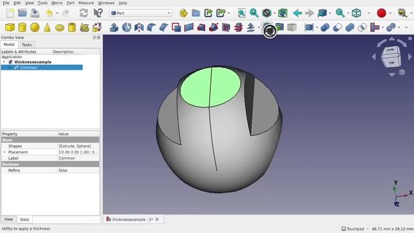Apply the Boolean Union (fuse) operation
The width and height of the screenshot is (414, 233).
click(x=350, y=27)
